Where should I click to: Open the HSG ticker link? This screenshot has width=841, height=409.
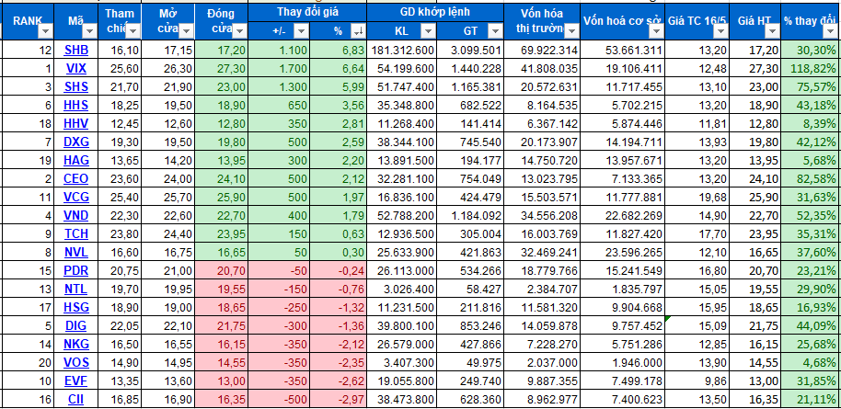[x=76, y=307]
